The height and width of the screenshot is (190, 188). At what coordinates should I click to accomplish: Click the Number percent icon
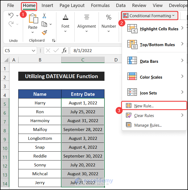pyautogui.click(x=109, y=17)
